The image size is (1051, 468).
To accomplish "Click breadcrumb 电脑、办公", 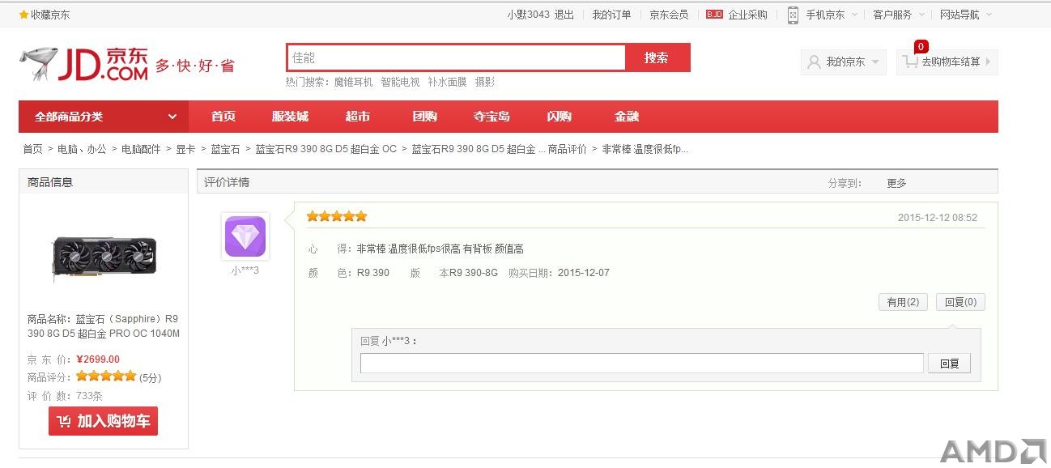I will point(82,149).
